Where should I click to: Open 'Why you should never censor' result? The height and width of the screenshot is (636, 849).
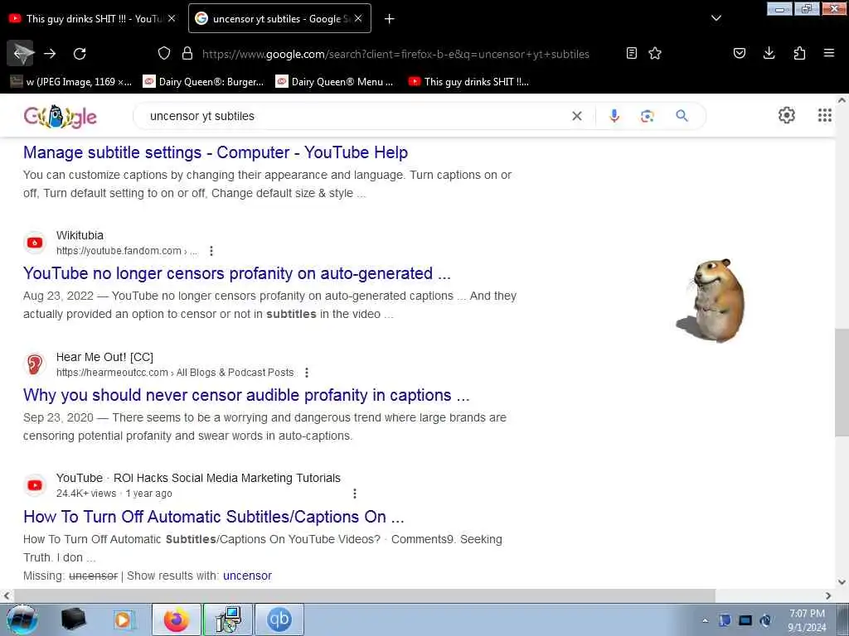(246, 395)
